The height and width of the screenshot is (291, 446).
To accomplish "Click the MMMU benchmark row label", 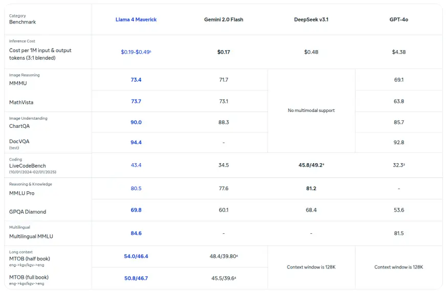I will point(18,83).
